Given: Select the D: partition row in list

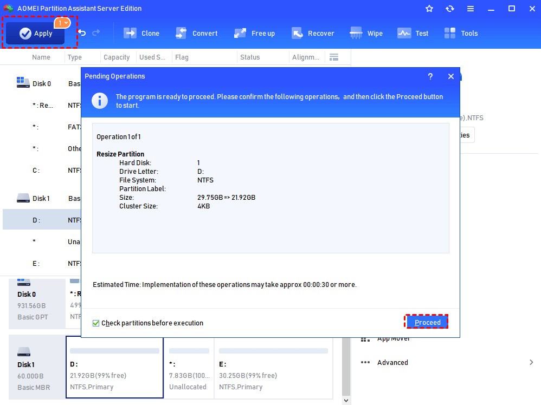Looking at the screenshot, I should [42, 220].
